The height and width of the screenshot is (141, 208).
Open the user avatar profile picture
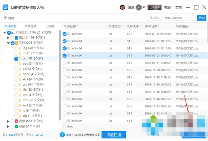pyautogui.click(x=122, y=7)
